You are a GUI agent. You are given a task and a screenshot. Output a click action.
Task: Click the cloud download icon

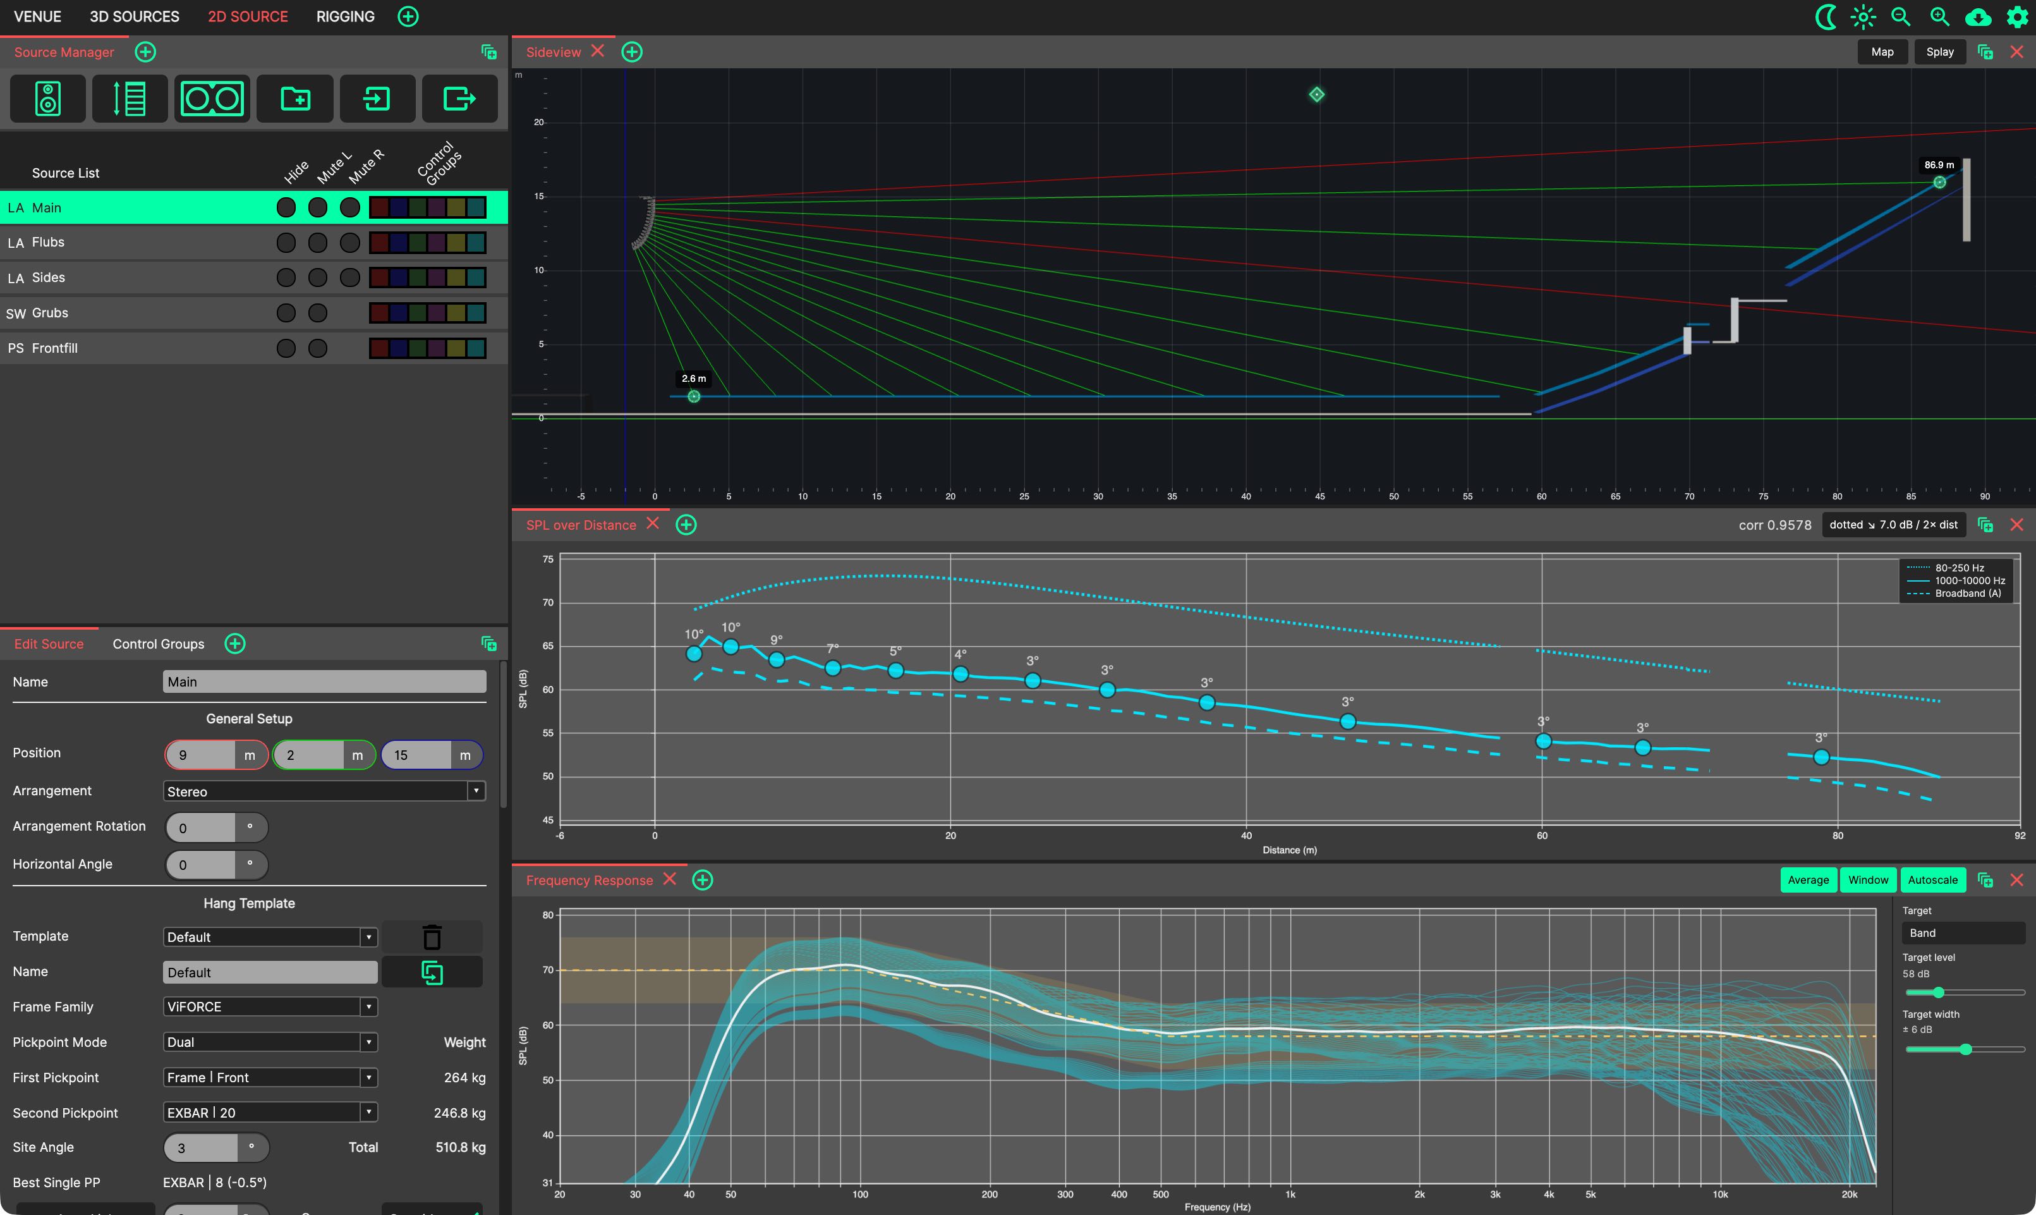[1978, 16]
